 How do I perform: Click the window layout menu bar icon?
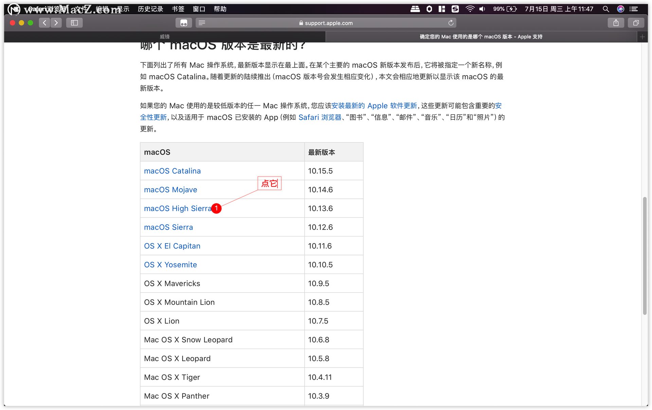(x=442, y=9)
